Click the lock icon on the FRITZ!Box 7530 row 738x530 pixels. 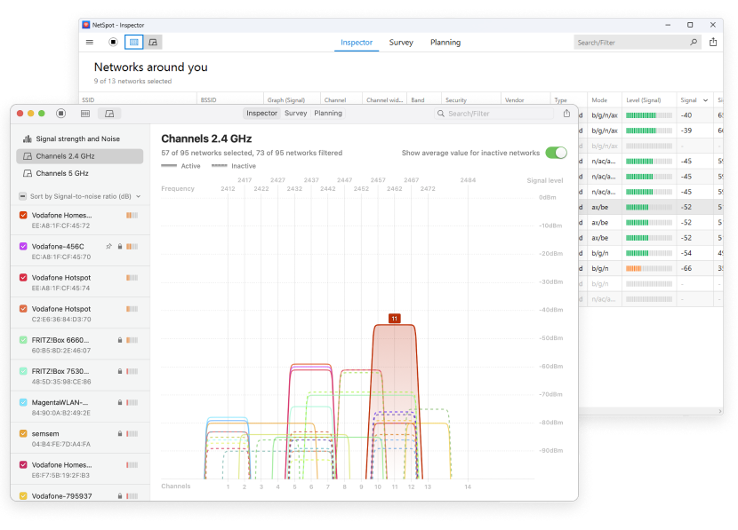coord(120,371)
